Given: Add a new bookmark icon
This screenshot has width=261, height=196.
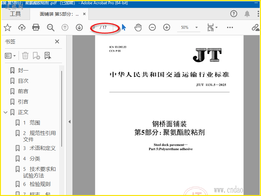Looking at the screenshot, I should (x=36, y=56).
